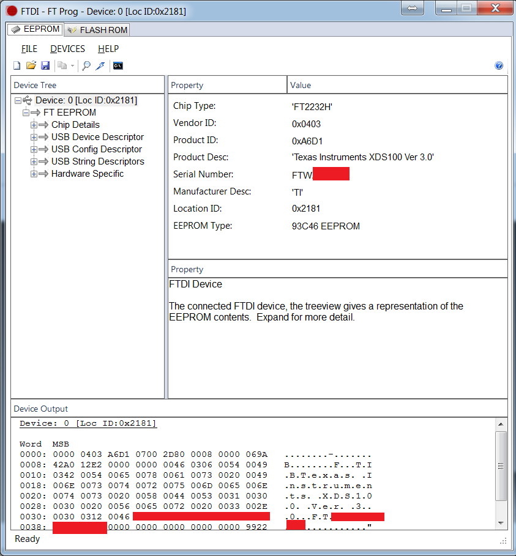Open the FILE menu
The width and height of the screenshot is (516, 556).
(x=29, y=48)
